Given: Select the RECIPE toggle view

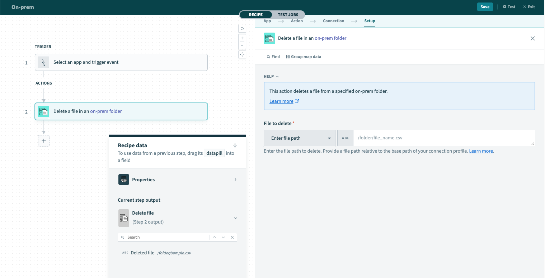Looking at the screenshot, I should (x=256, y=15).
